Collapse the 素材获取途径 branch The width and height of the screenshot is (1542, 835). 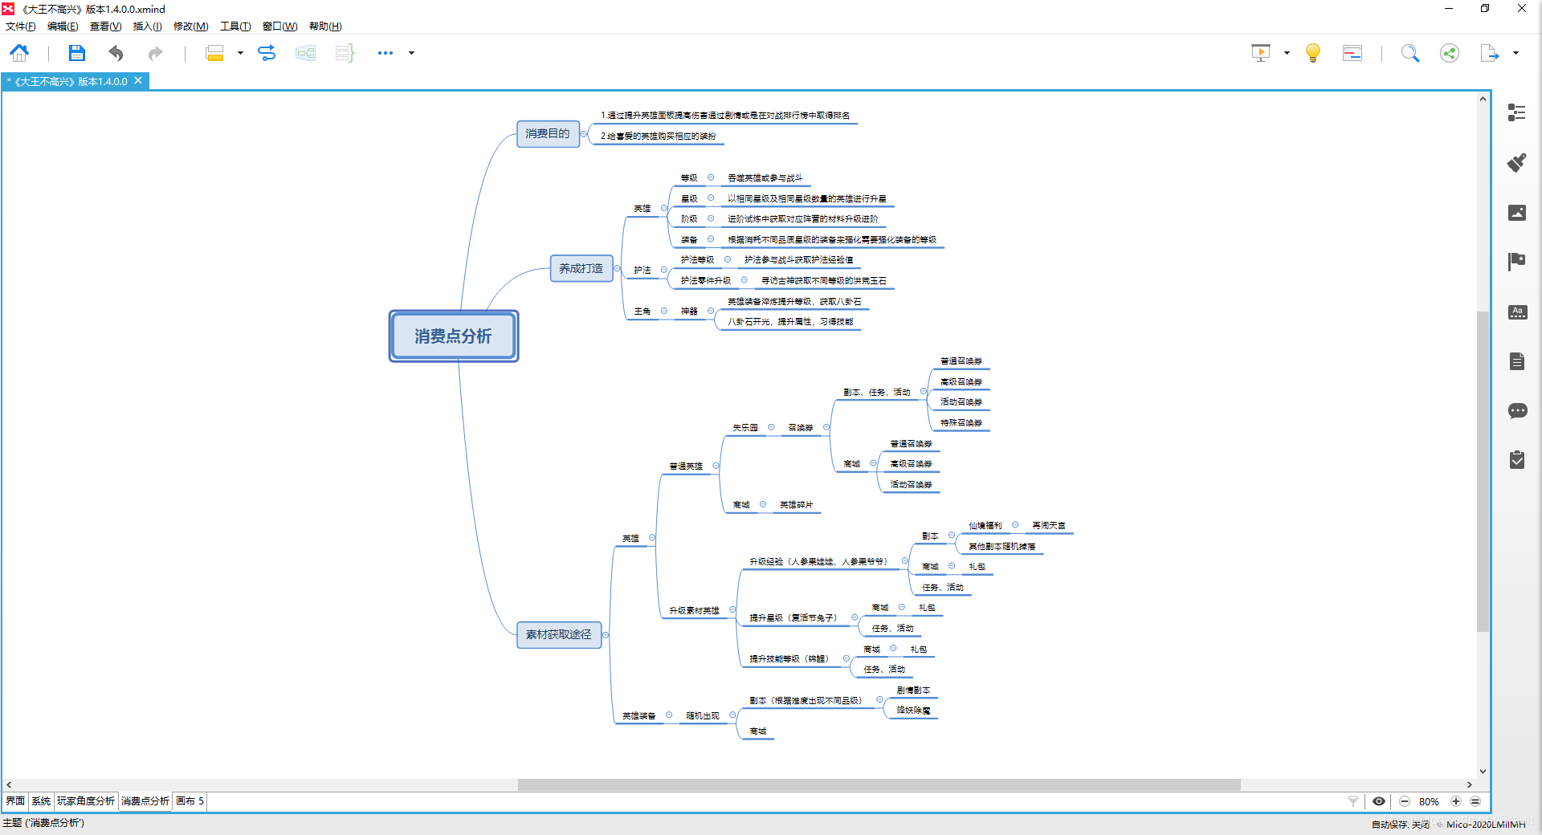[606, 635]
